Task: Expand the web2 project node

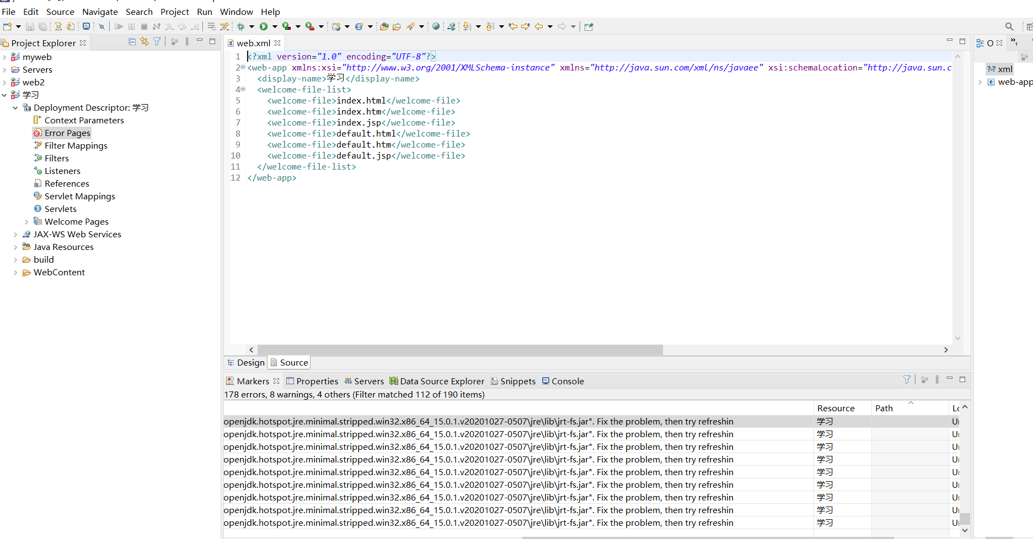Action: coord(4,83)
